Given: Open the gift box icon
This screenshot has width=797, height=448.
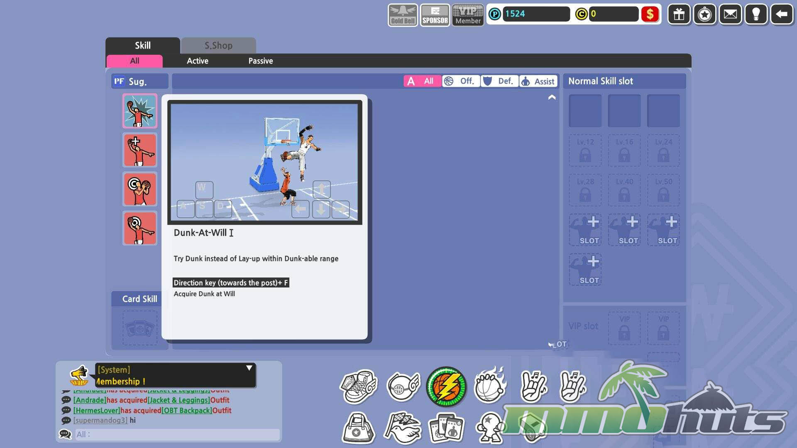Looking at the screenshot, I should coord(679,15).
